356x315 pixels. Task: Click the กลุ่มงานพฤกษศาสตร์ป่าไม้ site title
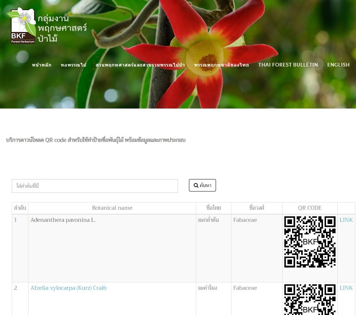[x=62, y=29]
